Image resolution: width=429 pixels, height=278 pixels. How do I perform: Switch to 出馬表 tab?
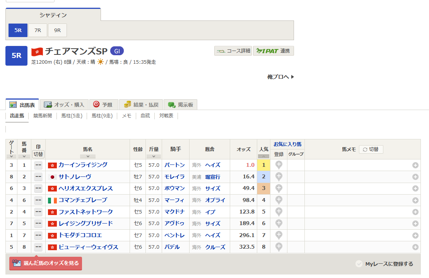(x=22, y=105)
